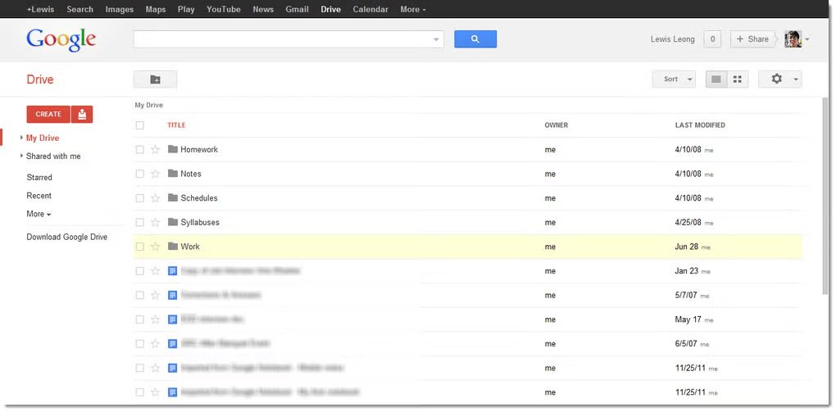836x412 pixels.
Task: Open Gmail from the top bar
Action: pos(297,9)
